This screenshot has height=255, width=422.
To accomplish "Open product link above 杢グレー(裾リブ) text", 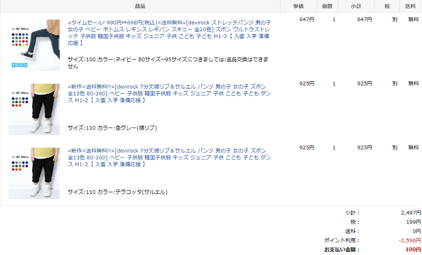I will [170, 93].
